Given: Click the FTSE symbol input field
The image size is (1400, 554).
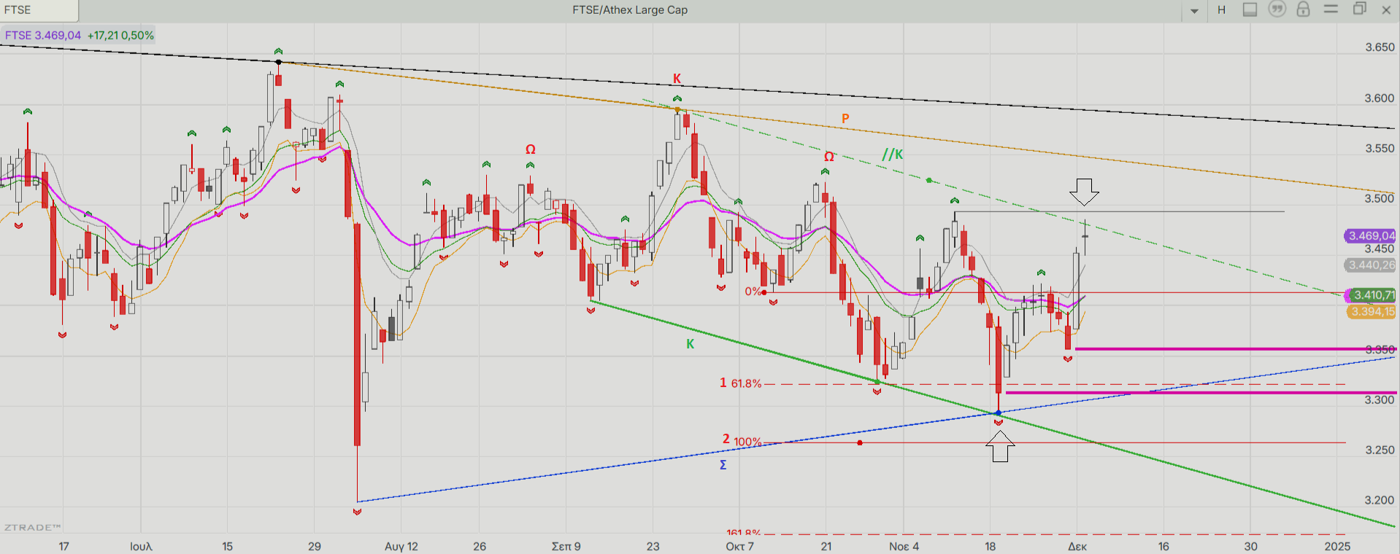Looking at the screenshot, I should click(39, 10).
